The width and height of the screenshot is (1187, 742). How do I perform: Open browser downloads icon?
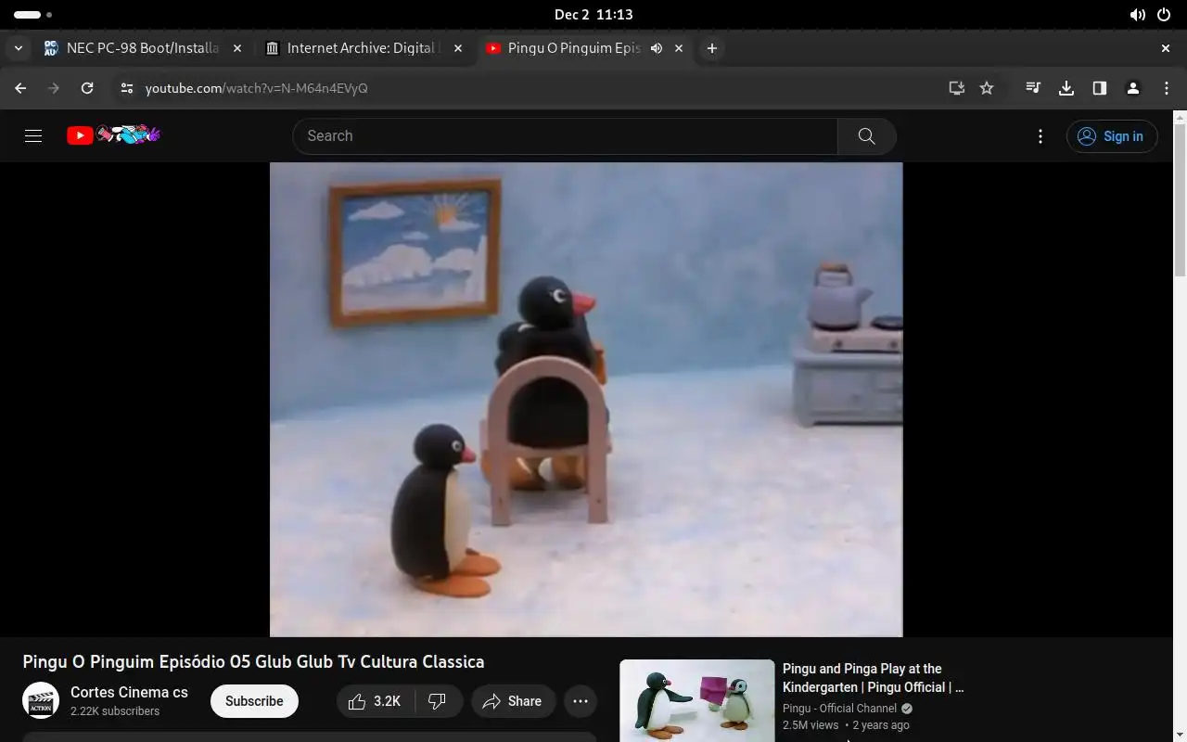1066,88
